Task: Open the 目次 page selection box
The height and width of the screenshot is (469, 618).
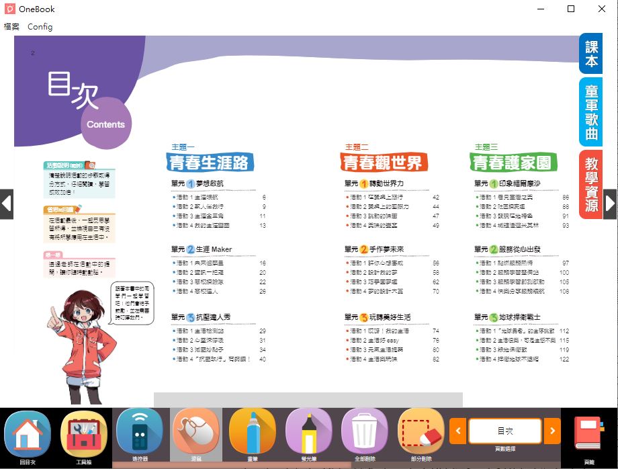Action: pos(505,431)
